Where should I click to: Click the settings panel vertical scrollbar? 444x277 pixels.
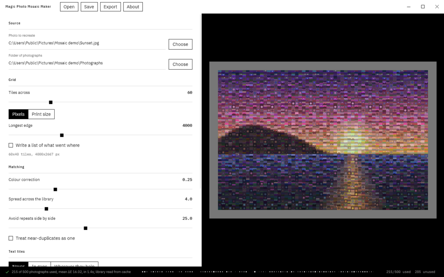[x=201, y=102]
